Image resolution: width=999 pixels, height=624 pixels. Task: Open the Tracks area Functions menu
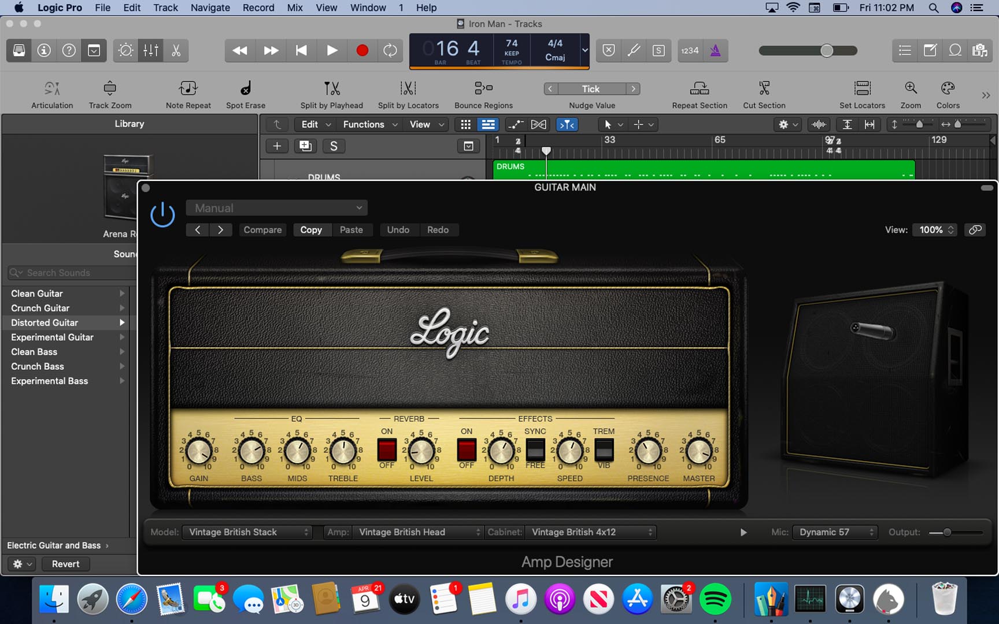click(x=370, y=124)
